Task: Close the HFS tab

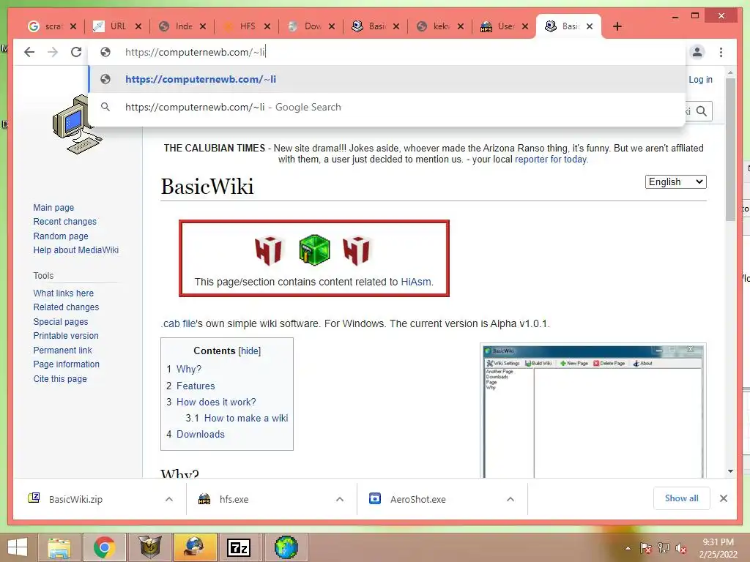Action: tap(267, 26)
